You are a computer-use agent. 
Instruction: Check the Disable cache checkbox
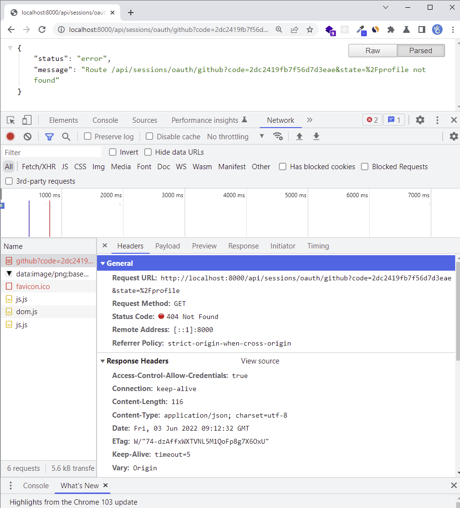click(x=150, y=137)
